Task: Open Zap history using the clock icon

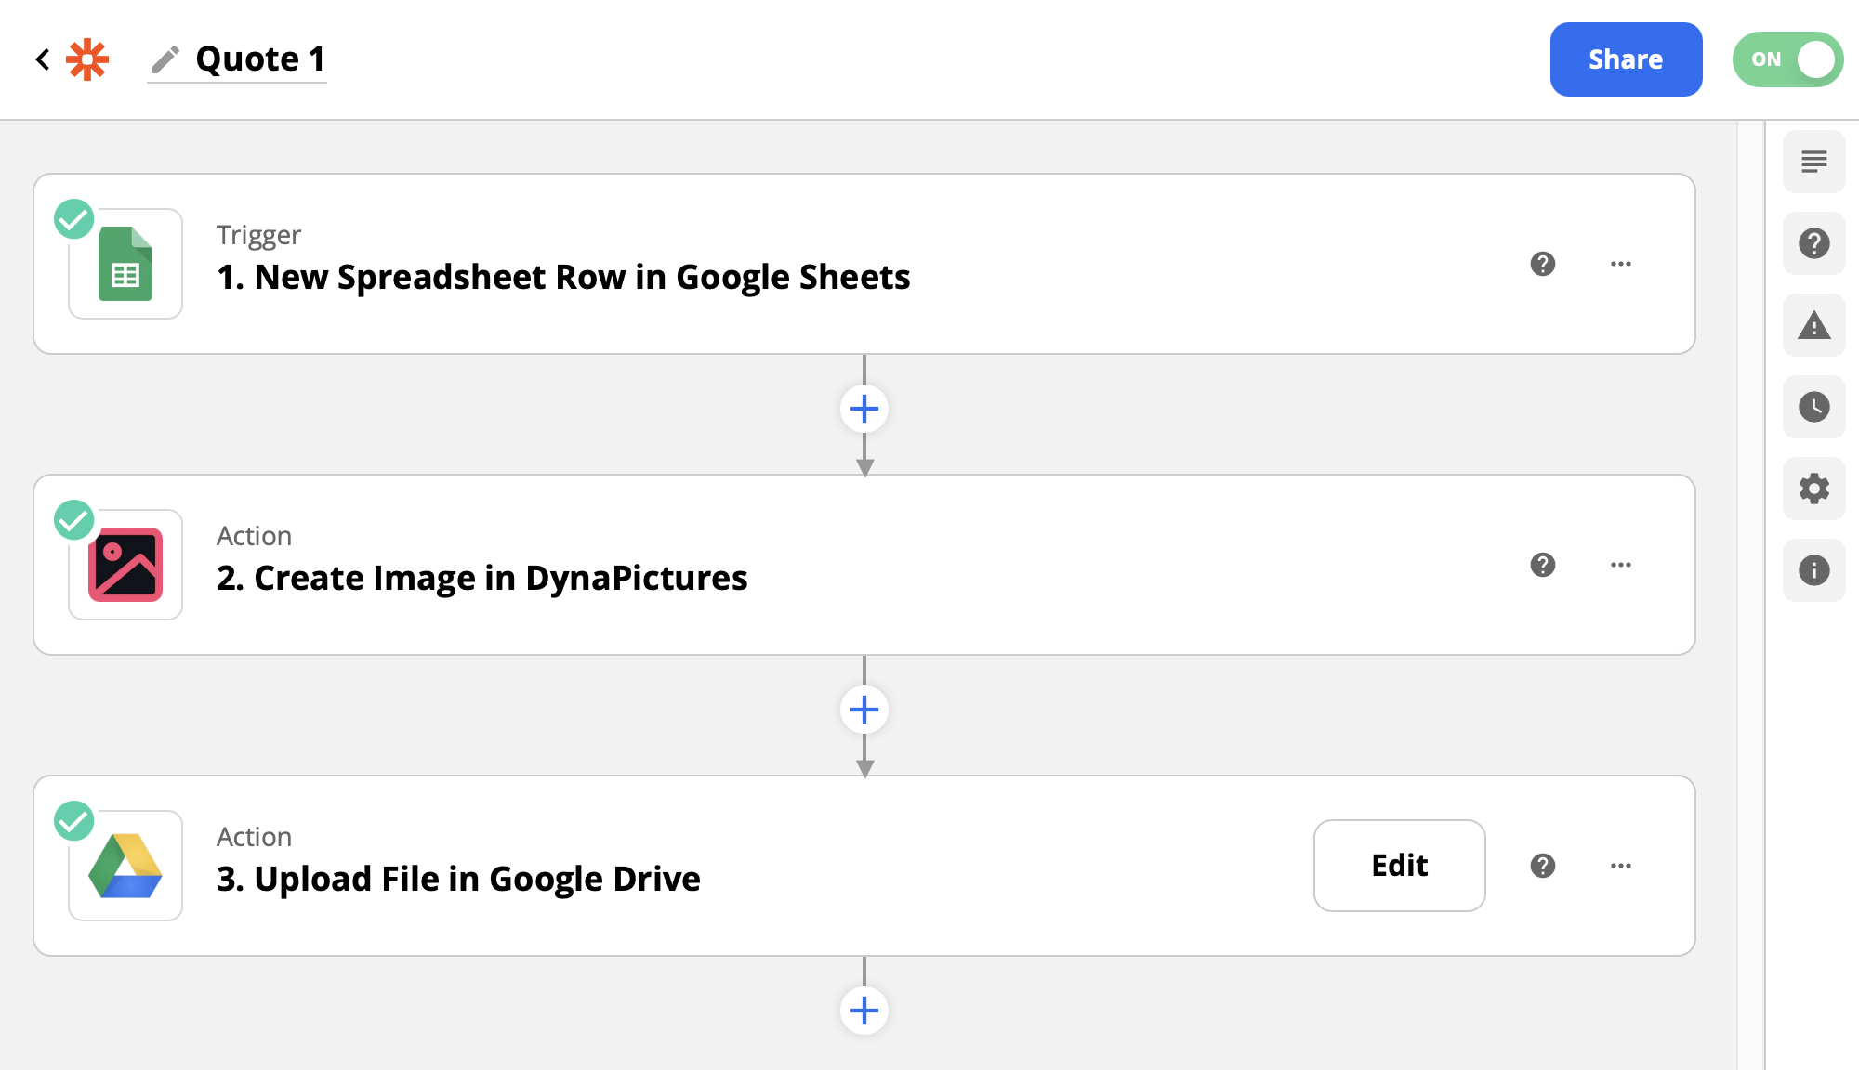Action: pyautogui.click(x=1813, y=407)
